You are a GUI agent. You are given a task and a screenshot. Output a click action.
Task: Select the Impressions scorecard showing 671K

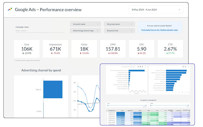56,49
